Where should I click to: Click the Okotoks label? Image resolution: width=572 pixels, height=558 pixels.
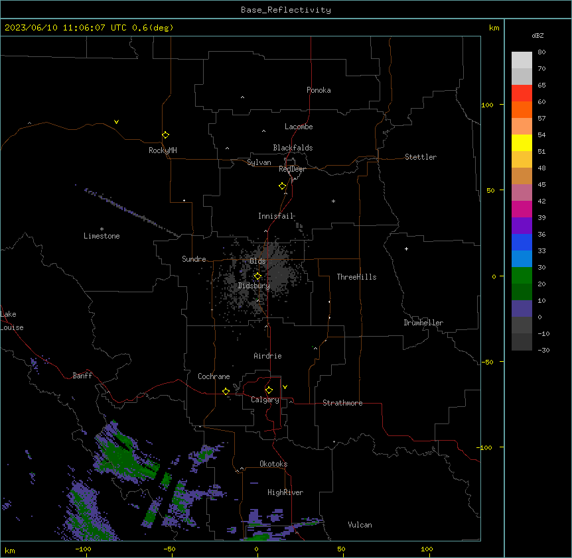(273, 464)
